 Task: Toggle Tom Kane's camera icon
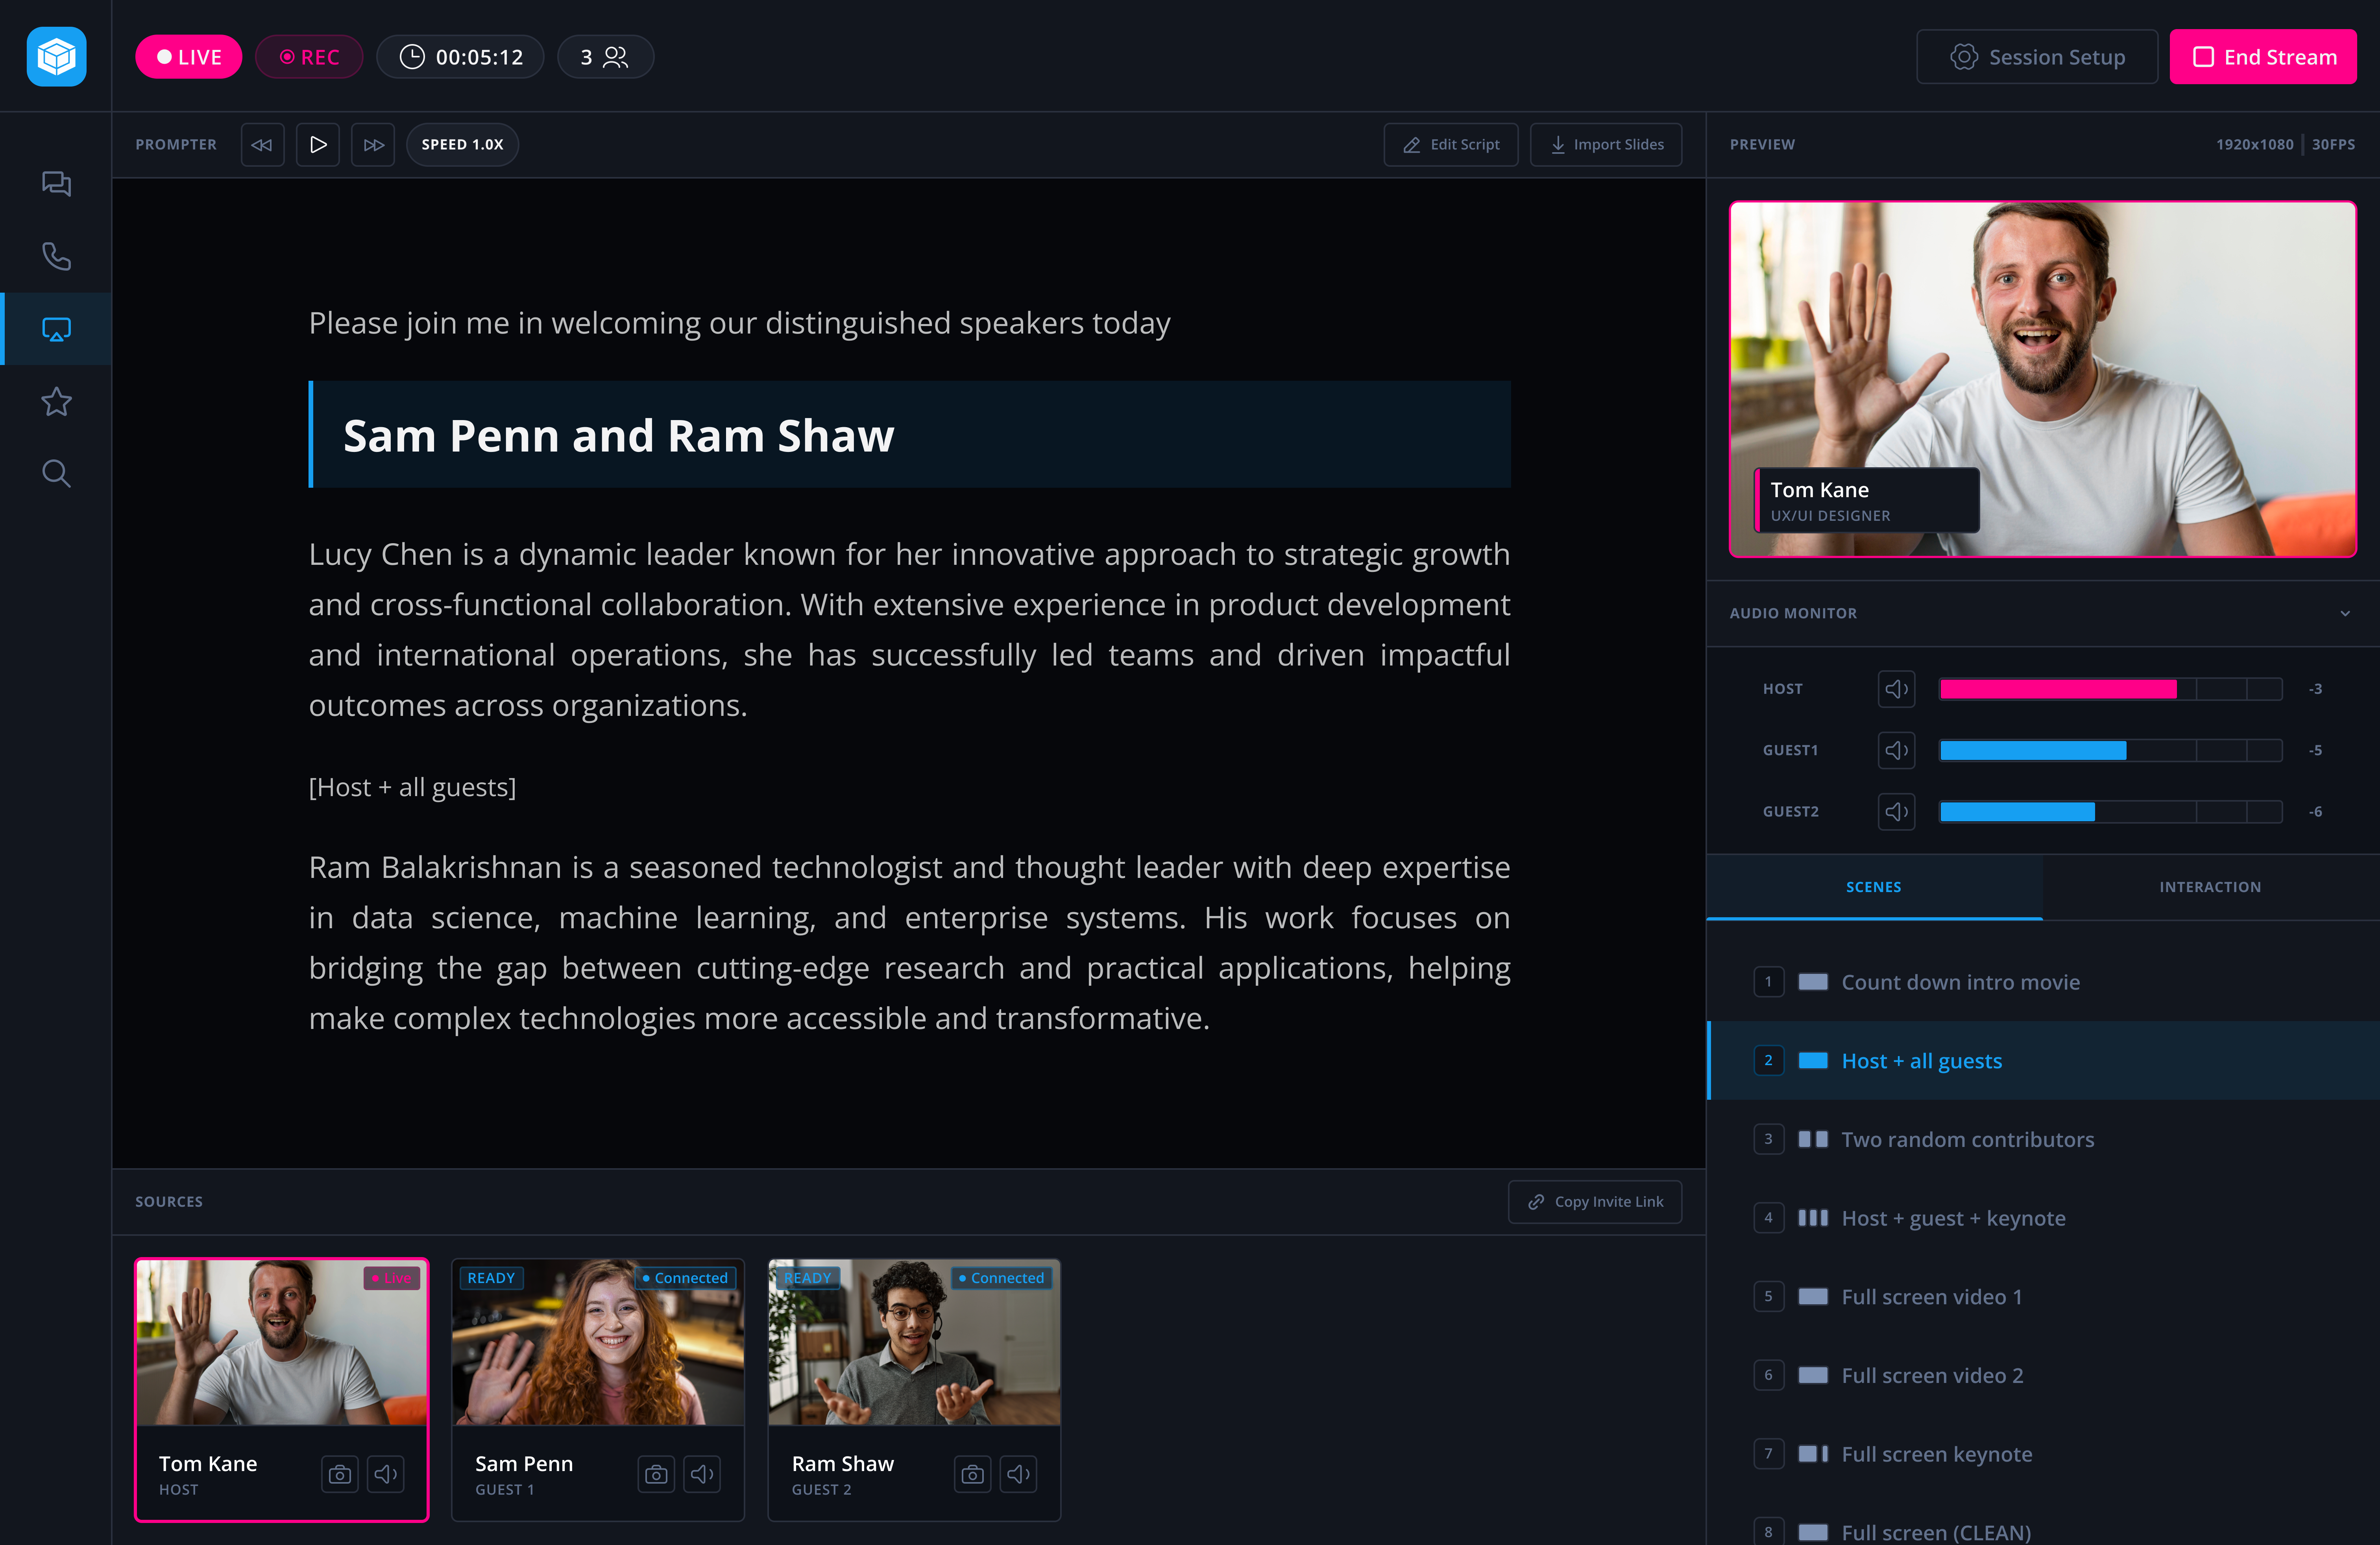click(340, 1474)
